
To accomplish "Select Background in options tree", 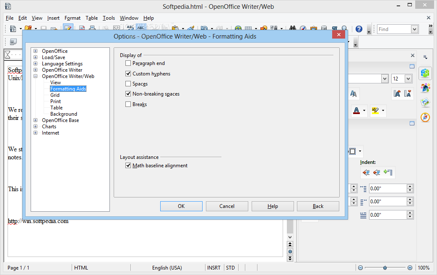I will click(64, 114).
